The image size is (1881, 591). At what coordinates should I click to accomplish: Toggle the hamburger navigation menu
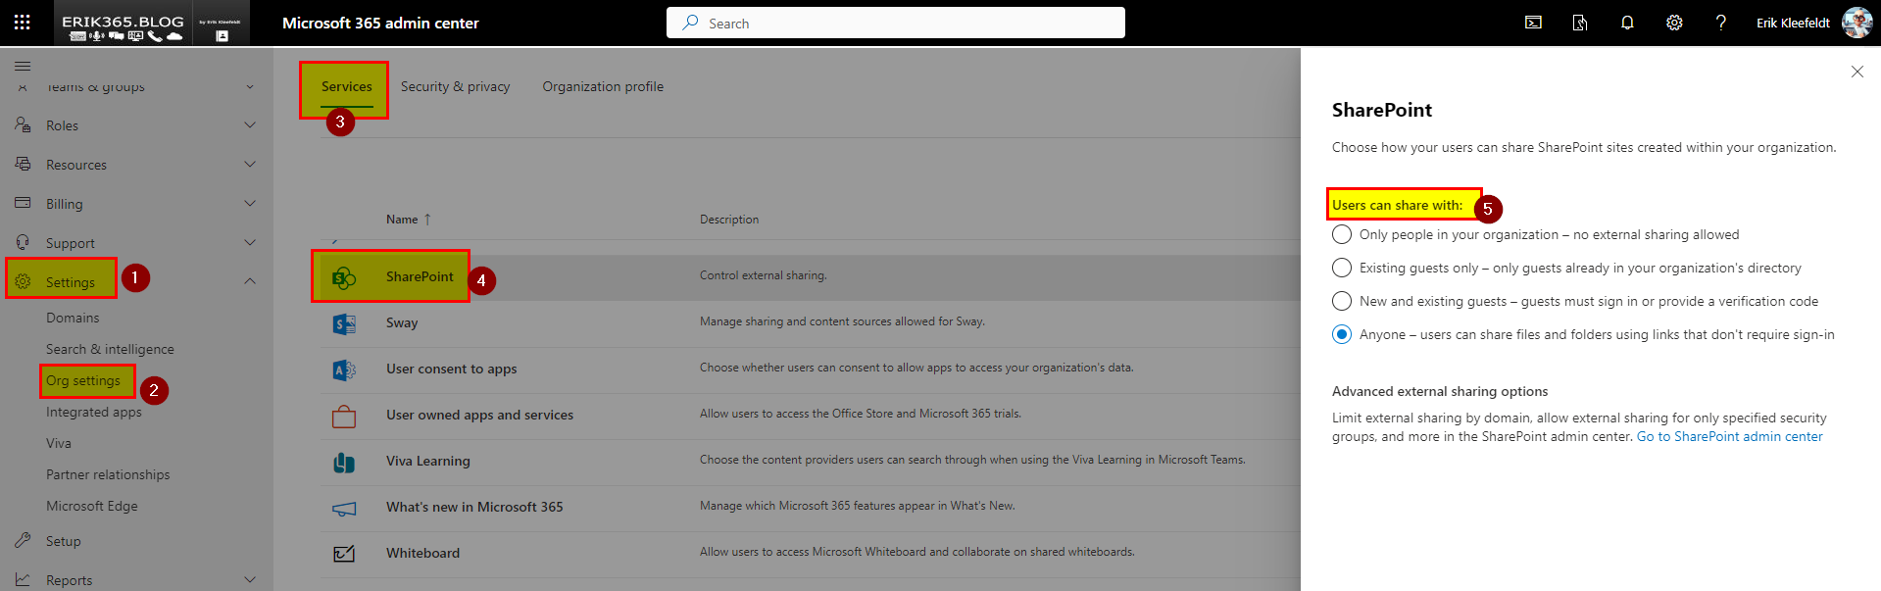point(23,66)
